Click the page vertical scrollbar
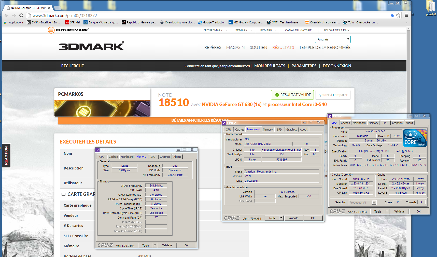437x257 pixels. 408,142
